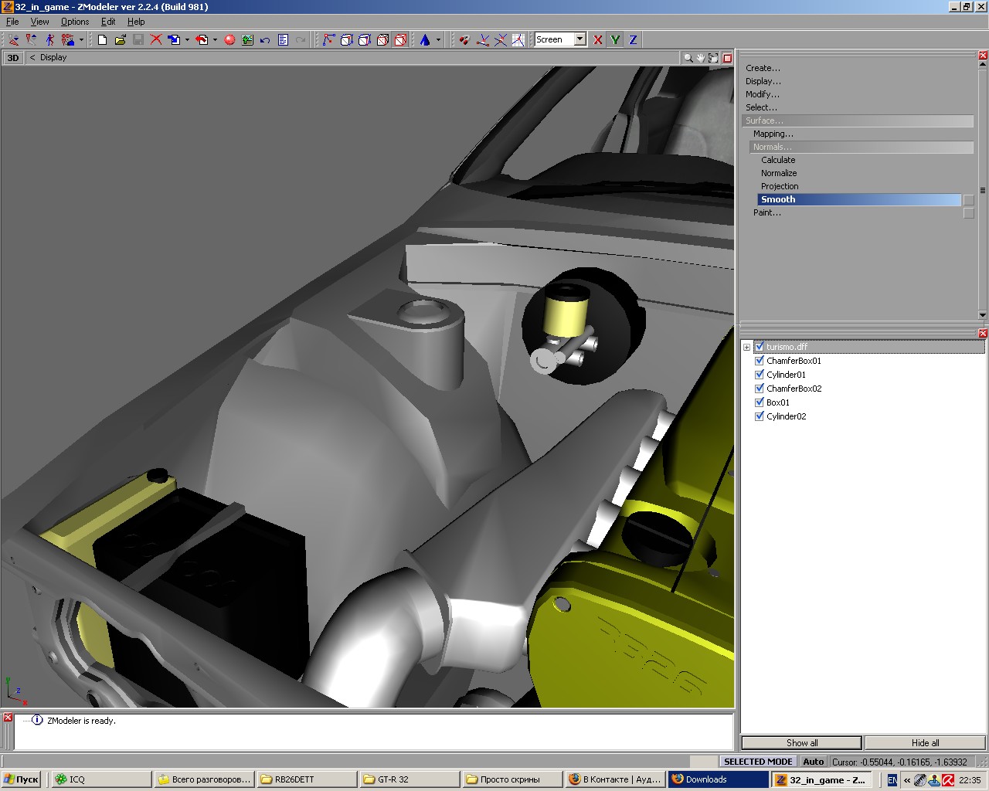Open the Help menu
The height and width of the screenshot is (791, 989).
(136, 22)
